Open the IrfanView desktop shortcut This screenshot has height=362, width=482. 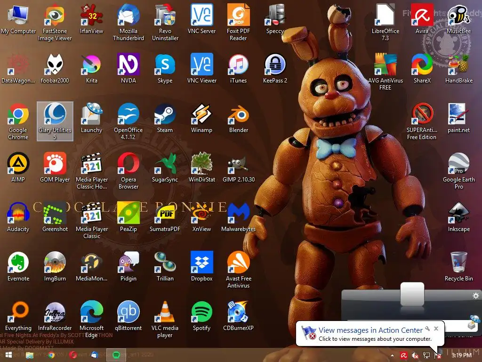[x=92, y=19]
